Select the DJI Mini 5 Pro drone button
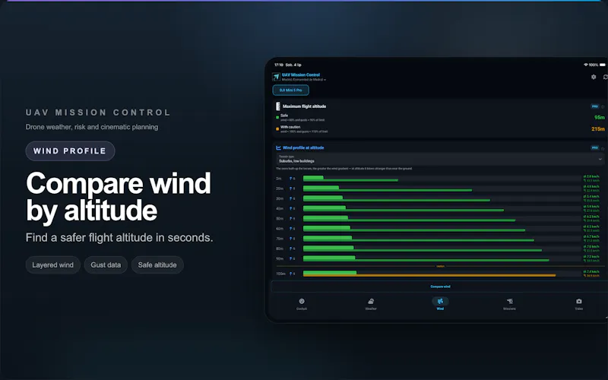 click(291, 90)
